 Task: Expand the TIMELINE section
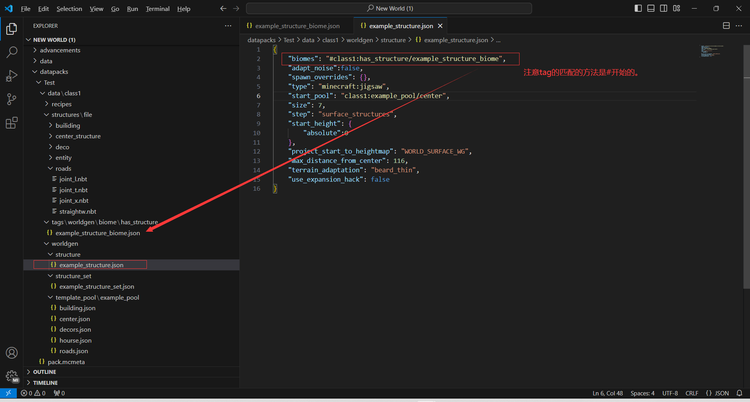[x=131, y=383]
